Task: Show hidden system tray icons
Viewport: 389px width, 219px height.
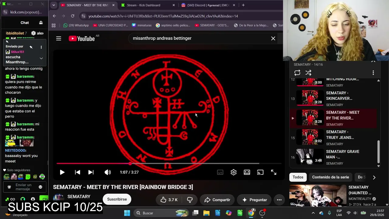Action: (x=313, y=213)
